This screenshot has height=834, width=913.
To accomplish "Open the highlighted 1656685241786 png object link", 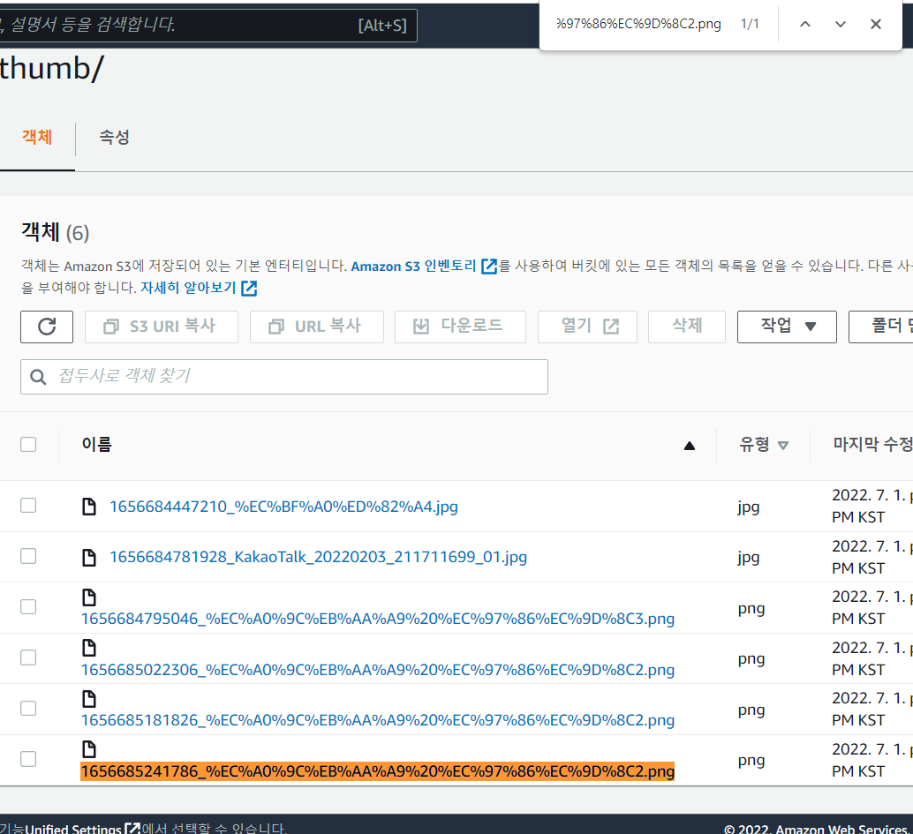I will [x=377, y=771].
